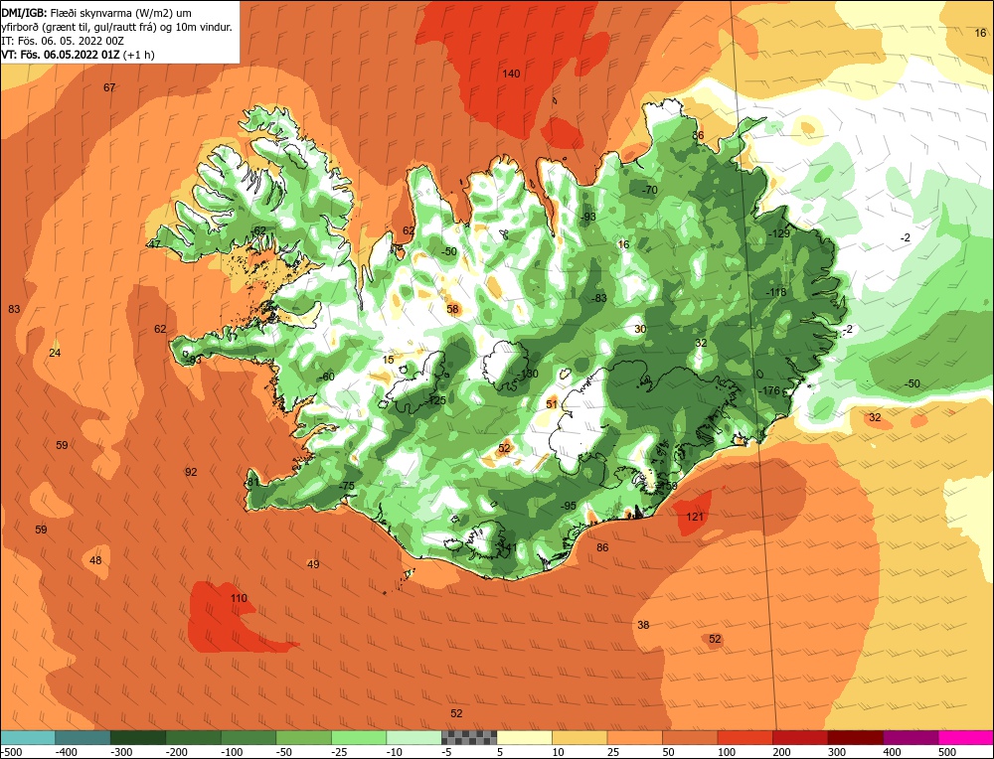Choose the darkest green swatch between -300 and -200
Screen dimensions: 994x759
click(138, 737)
